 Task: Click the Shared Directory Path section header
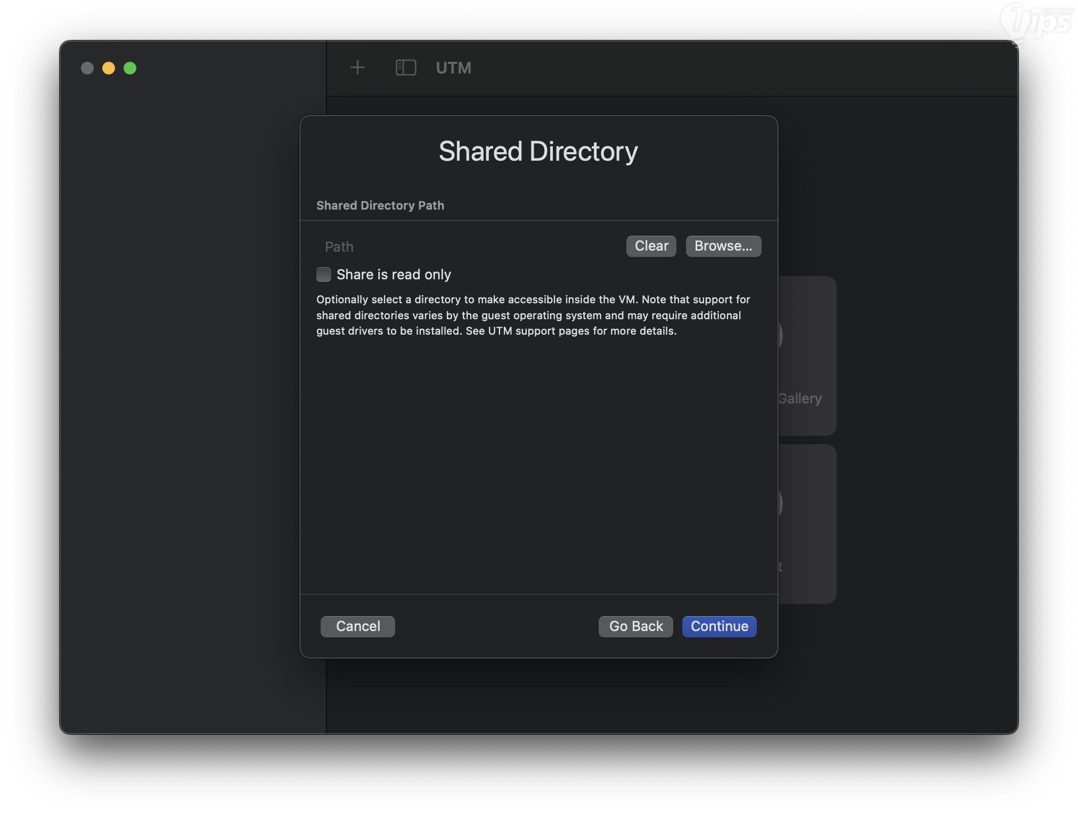pos(380,205)
